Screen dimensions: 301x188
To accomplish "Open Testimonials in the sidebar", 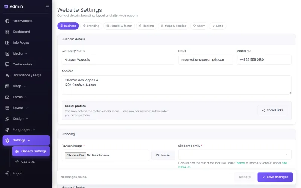I will click(x=26, y=64).
